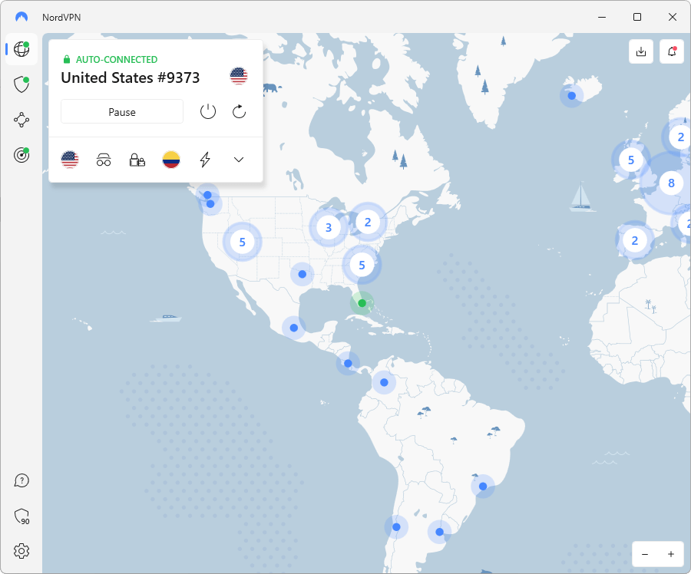Select the Onion Over VPN glasses icon
The height and width of the screenshot is (574, 691).
[104, 160]
